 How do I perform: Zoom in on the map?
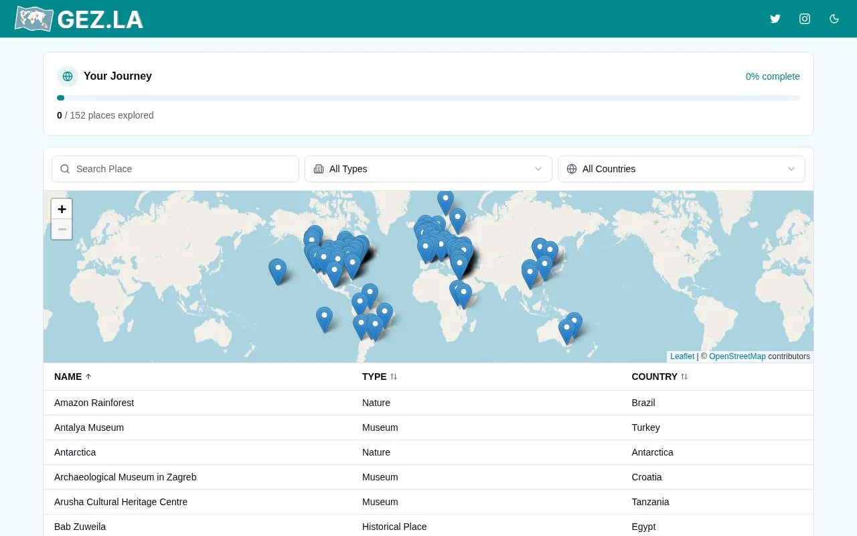62,209
